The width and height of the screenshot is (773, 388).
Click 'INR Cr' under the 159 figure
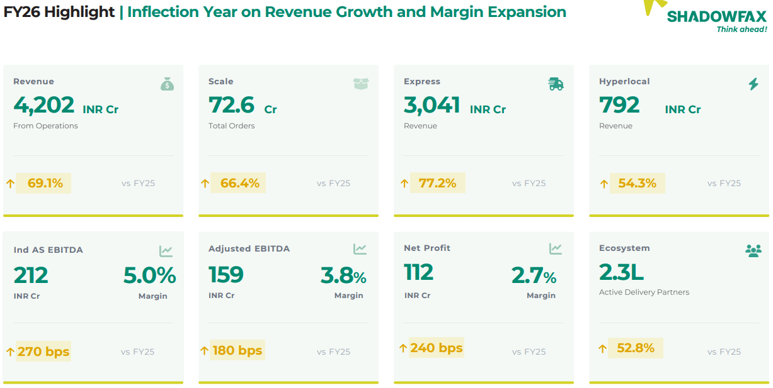click(x=222, y=296)
